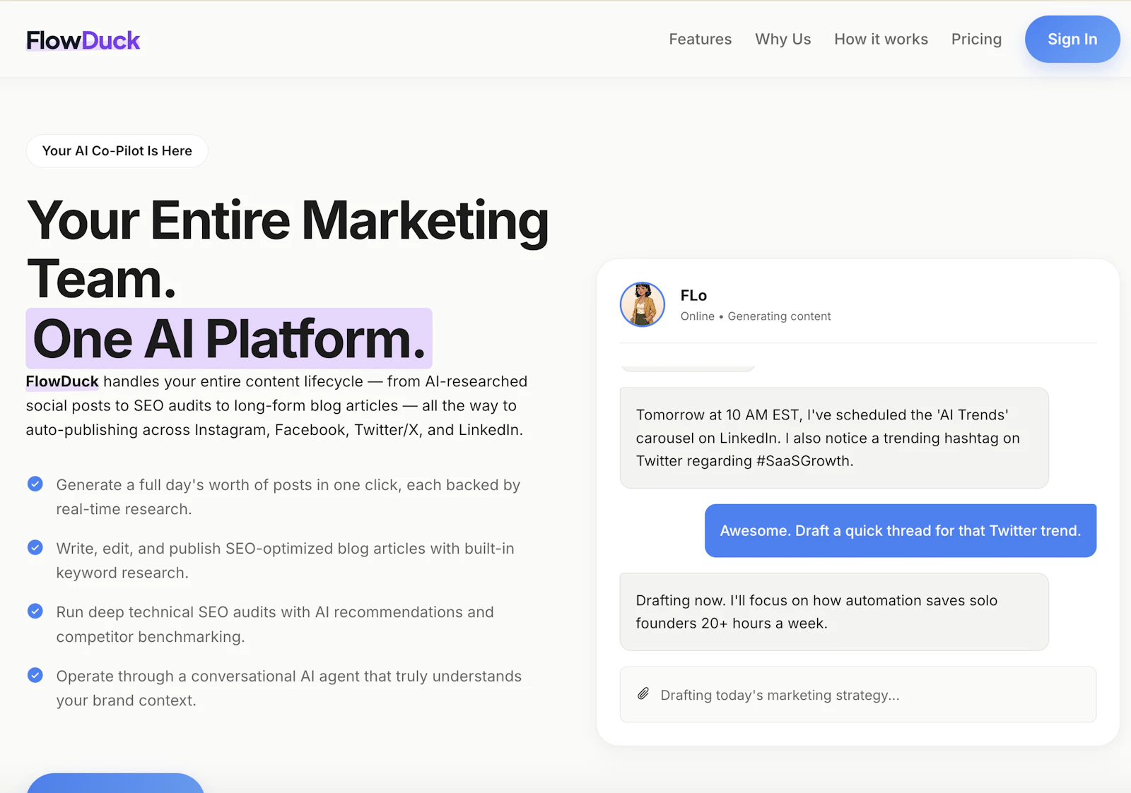Click the check icon beside 'Operate through a conversational'

pyautogui.click(x=35, y=675)
